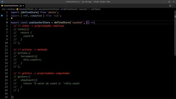The width and height of the screenshot is (176, 99).
Task: Restore down the Visual Studio Code window
Action: pyautogui.click(x=169, y=2)
